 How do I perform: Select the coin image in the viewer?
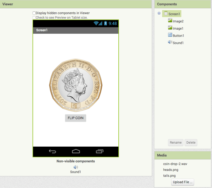[76, 85]
